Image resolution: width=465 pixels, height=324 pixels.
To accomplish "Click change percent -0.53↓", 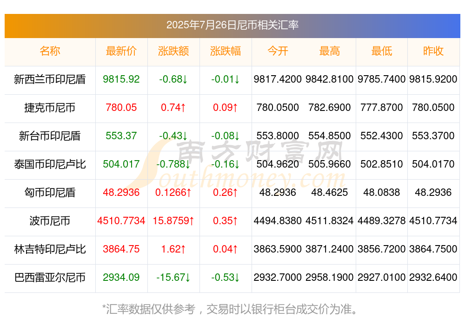I will tap(226, 277).
